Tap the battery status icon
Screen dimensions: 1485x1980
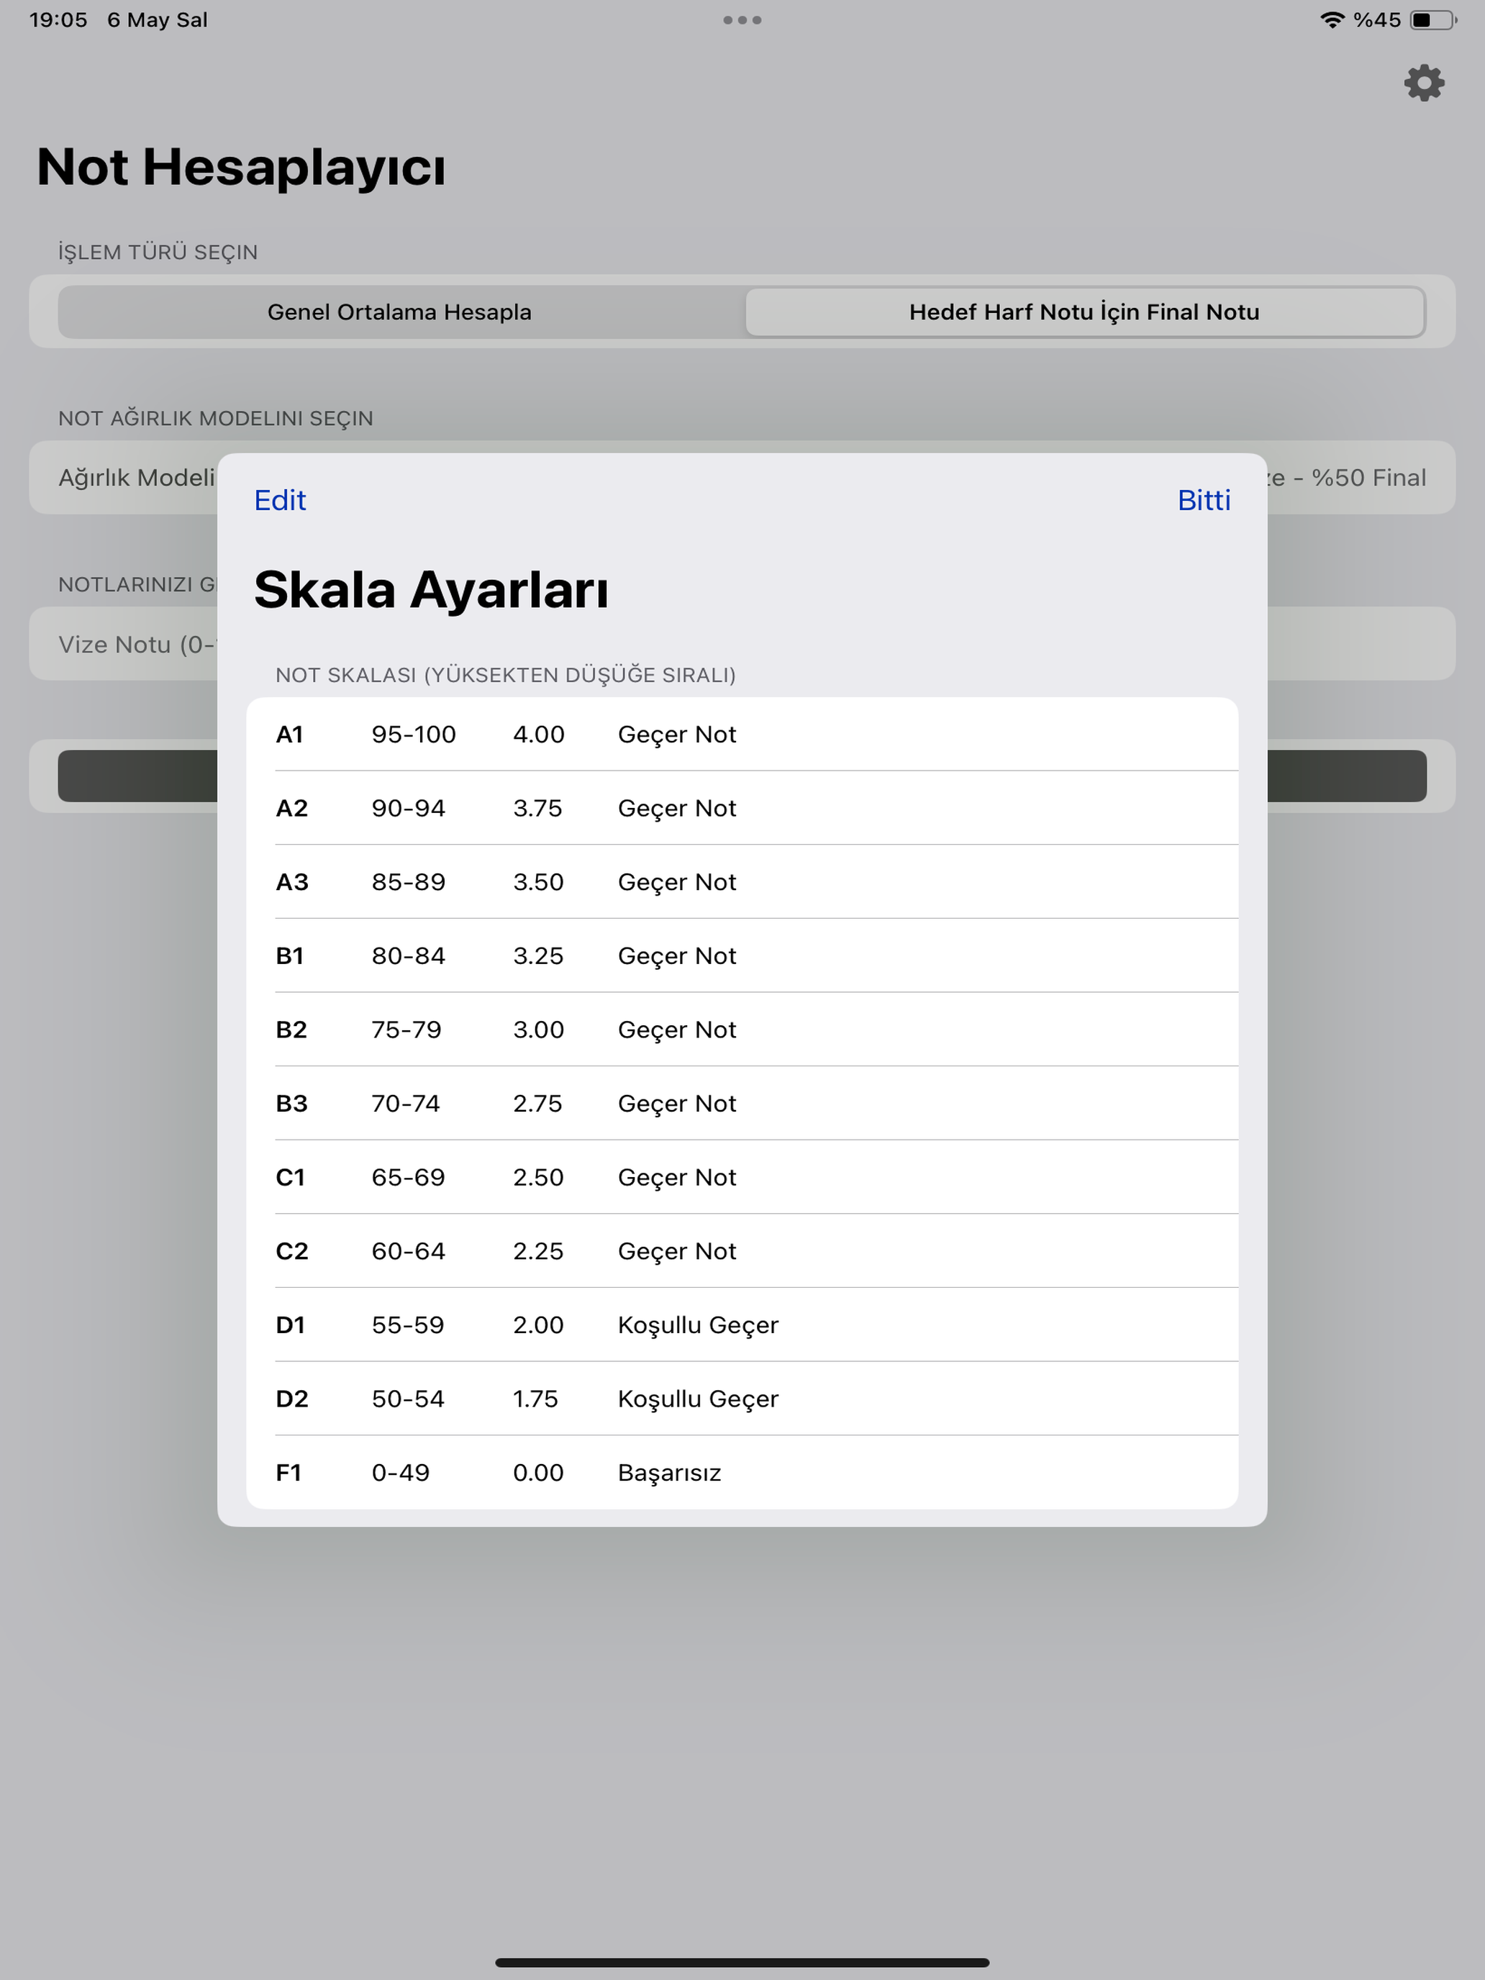pos(1432,19)
